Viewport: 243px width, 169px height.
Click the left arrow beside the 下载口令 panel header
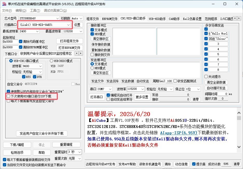[77, 53]
